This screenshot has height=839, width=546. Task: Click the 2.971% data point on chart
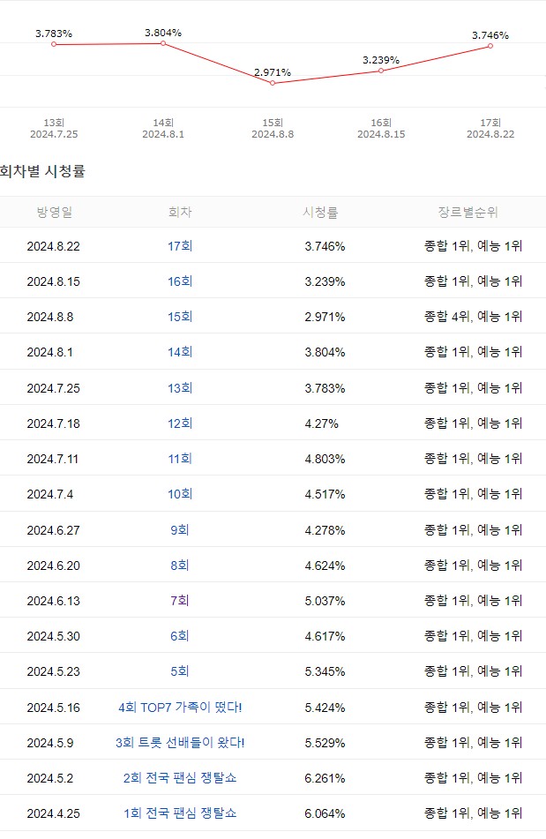(x=273, y=83)
